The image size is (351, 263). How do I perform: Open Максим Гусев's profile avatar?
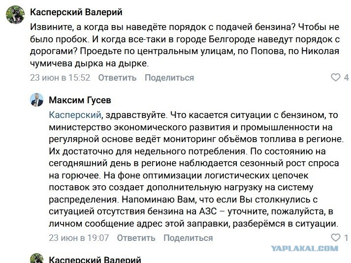[37, 100]
